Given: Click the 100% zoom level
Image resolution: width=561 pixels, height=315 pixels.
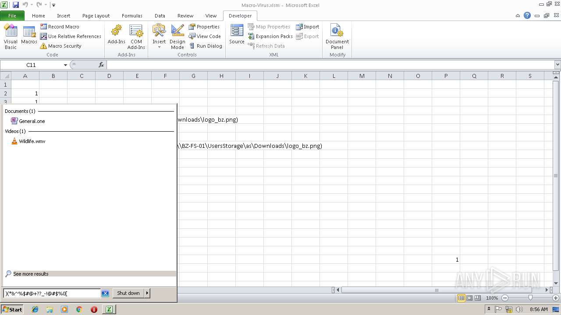Looking at the screenshot, I should click(492, 298).
